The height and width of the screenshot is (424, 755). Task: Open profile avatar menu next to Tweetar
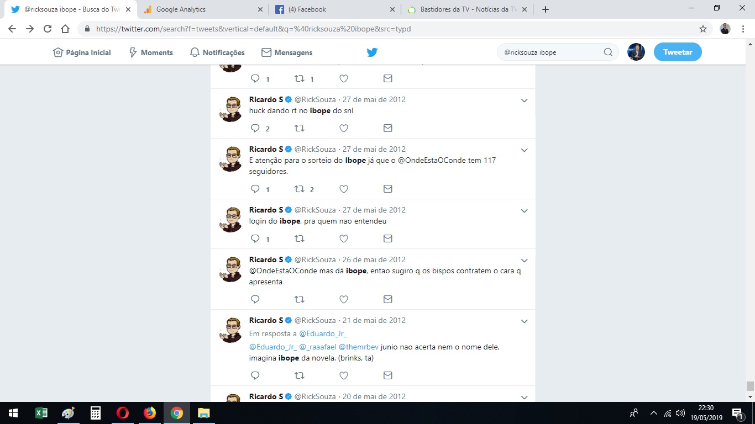[x=636, y=52]
